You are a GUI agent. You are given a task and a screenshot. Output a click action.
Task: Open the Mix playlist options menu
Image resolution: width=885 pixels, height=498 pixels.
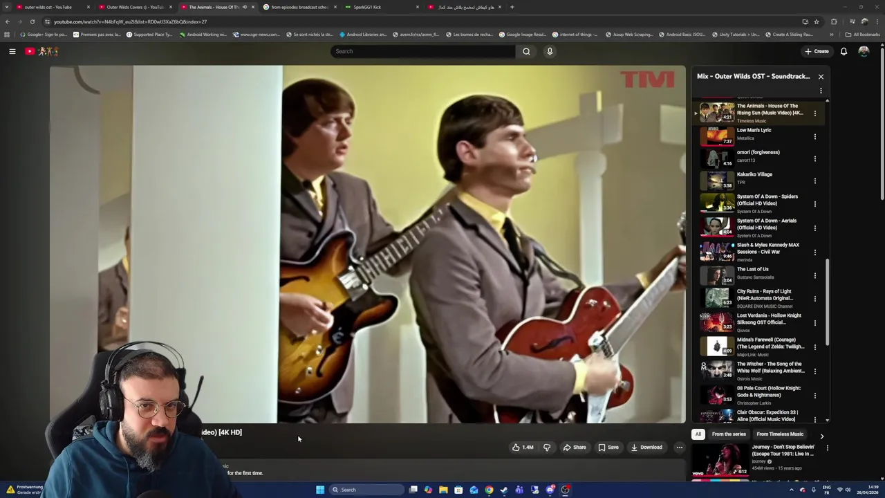(821, 91)
